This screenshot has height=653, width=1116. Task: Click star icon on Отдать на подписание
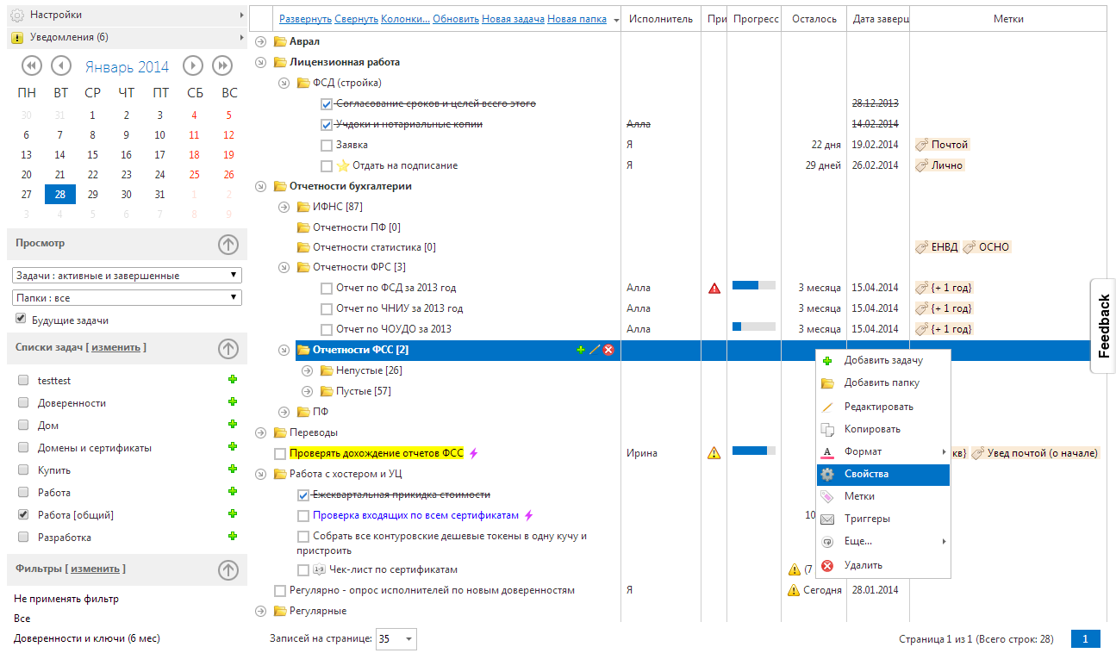[342, 165]
